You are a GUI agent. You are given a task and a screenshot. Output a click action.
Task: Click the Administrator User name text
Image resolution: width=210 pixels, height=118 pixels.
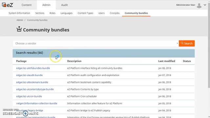pos(186,5)
